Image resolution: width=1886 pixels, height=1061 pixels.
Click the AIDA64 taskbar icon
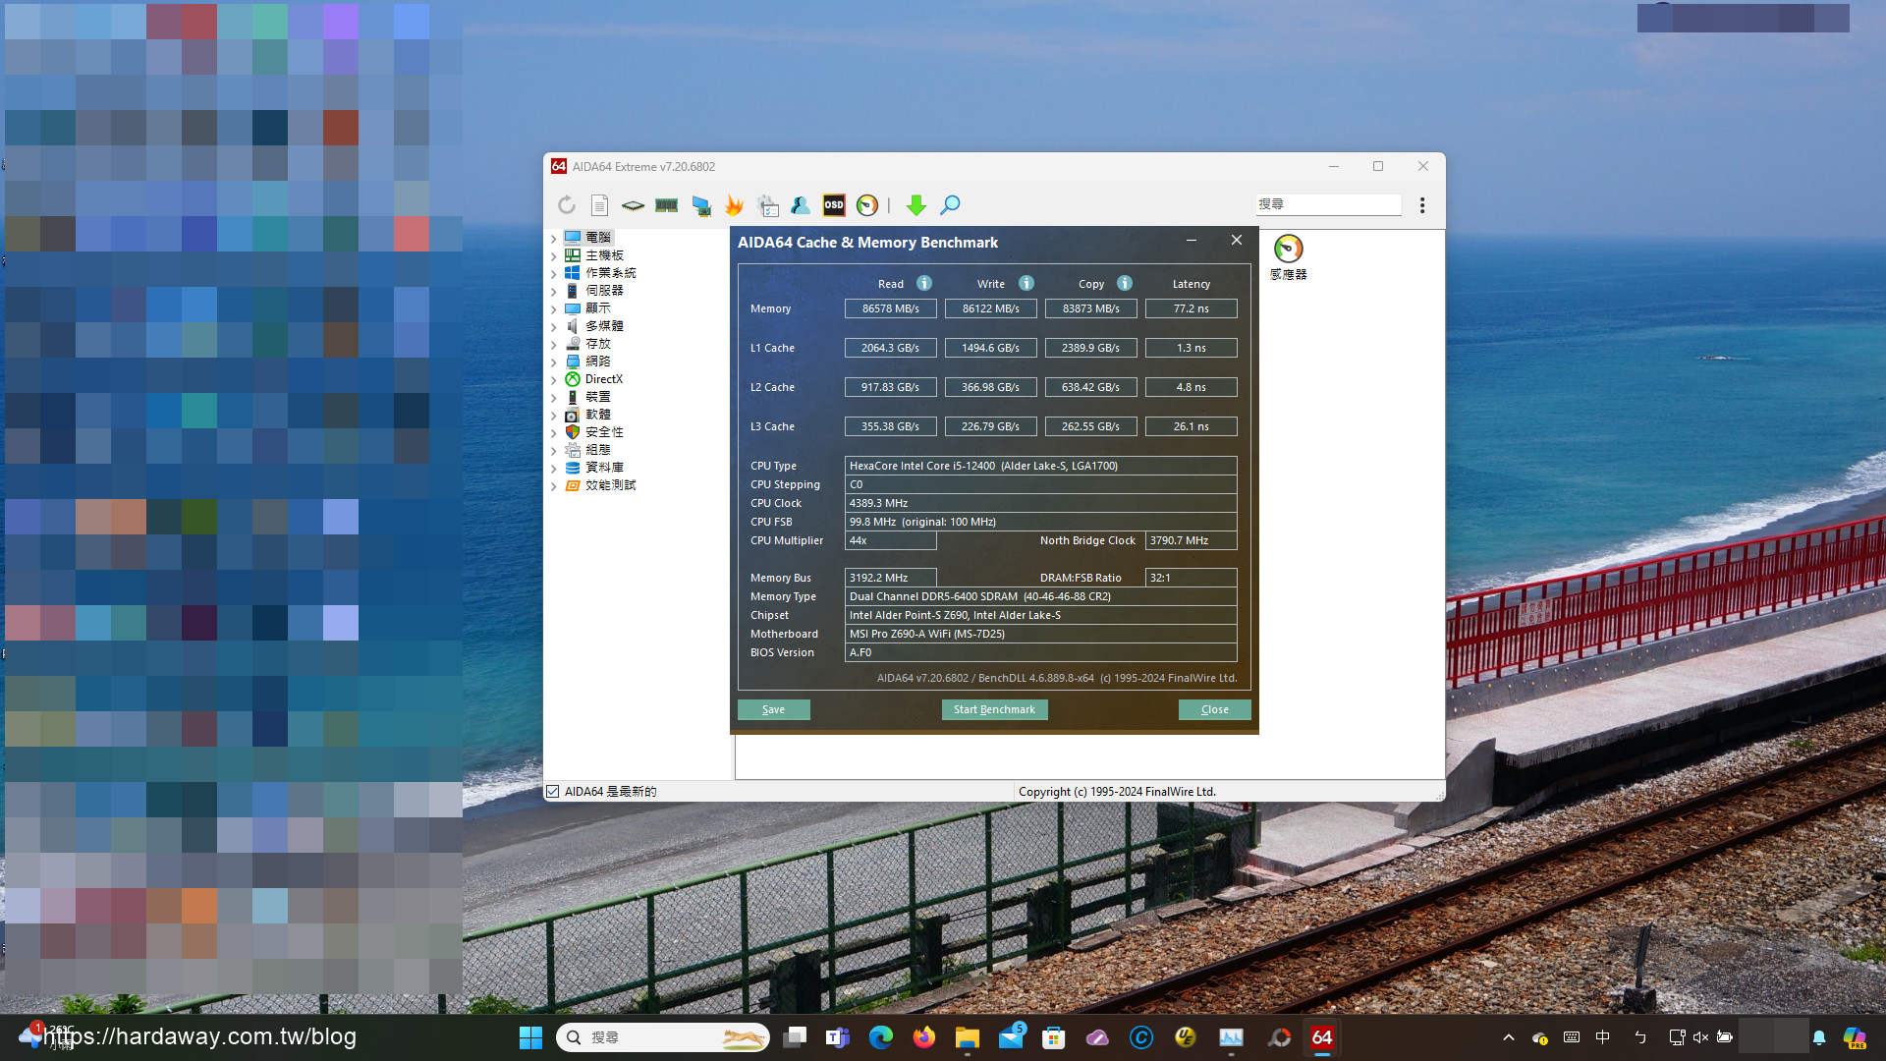pos(1322,1037)
